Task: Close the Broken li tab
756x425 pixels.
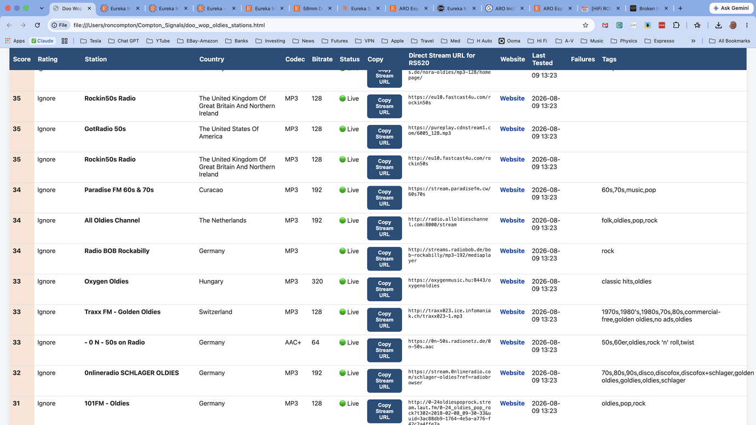Action: point(666,8)
